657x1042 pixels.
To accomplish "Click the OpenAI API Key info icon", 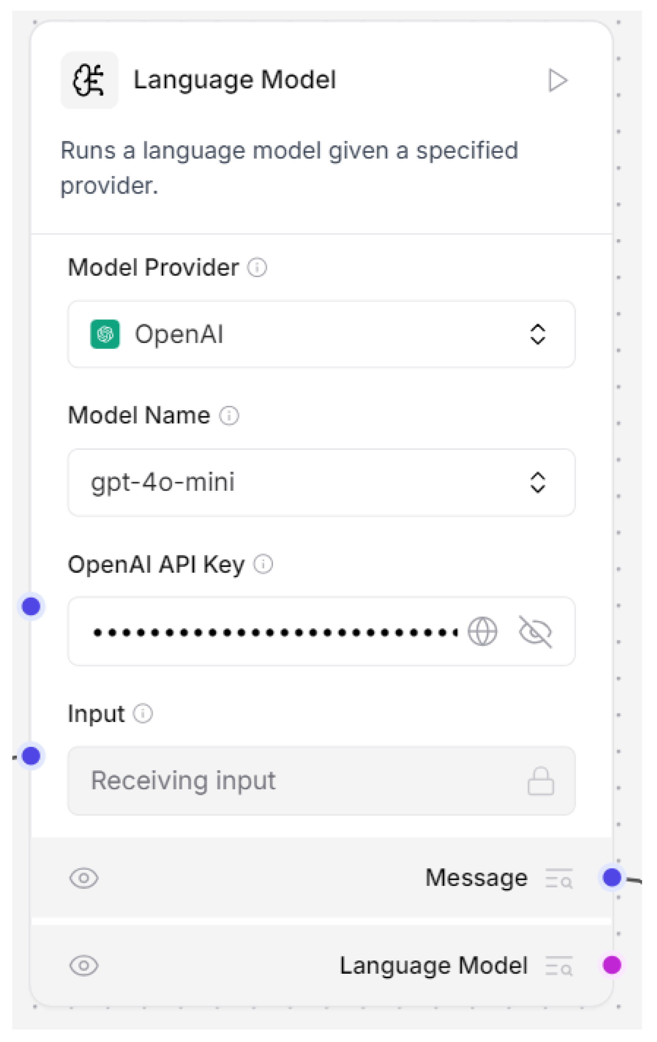I will click(263, 564).
